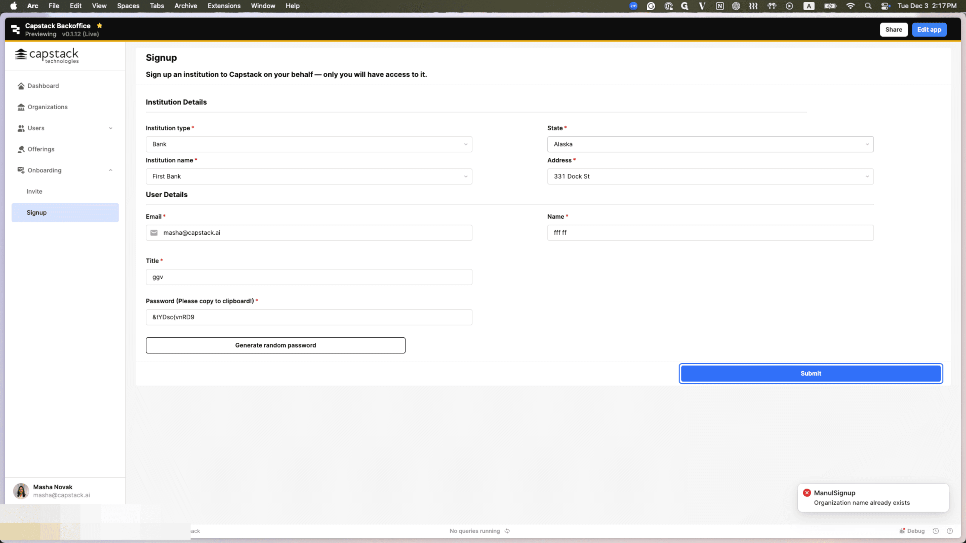Click the Submit button
Viewport: 966px width, 543px height.
pos(811,373)
